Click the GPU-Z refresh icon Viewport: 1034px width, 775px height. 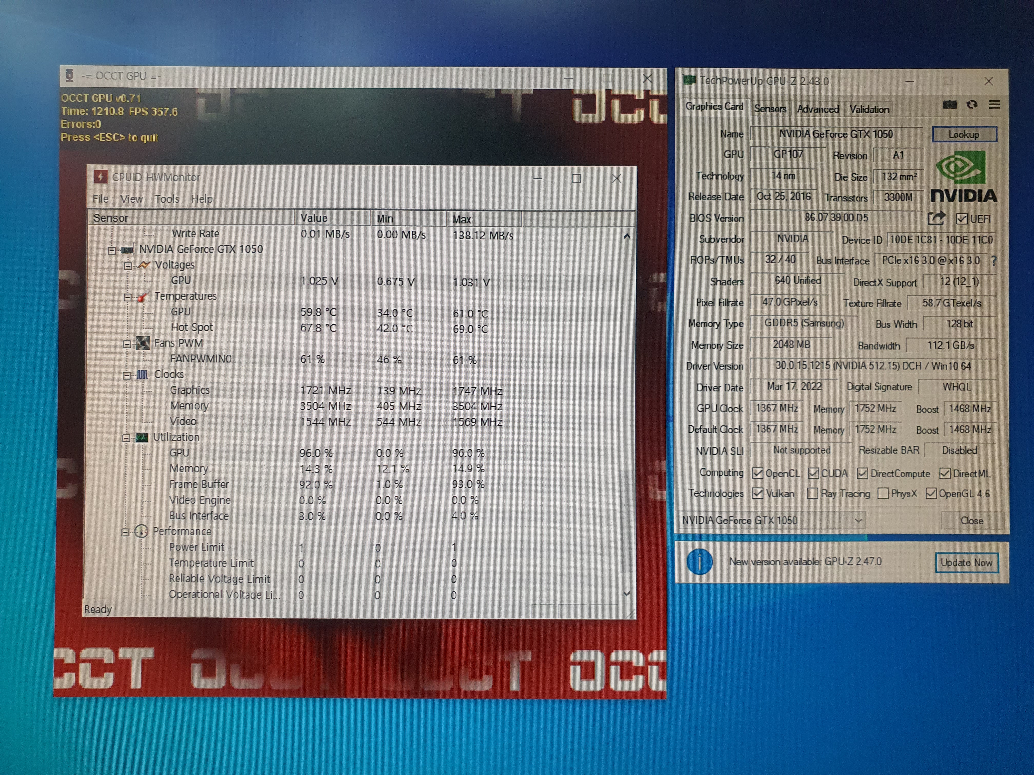point(972,105)
